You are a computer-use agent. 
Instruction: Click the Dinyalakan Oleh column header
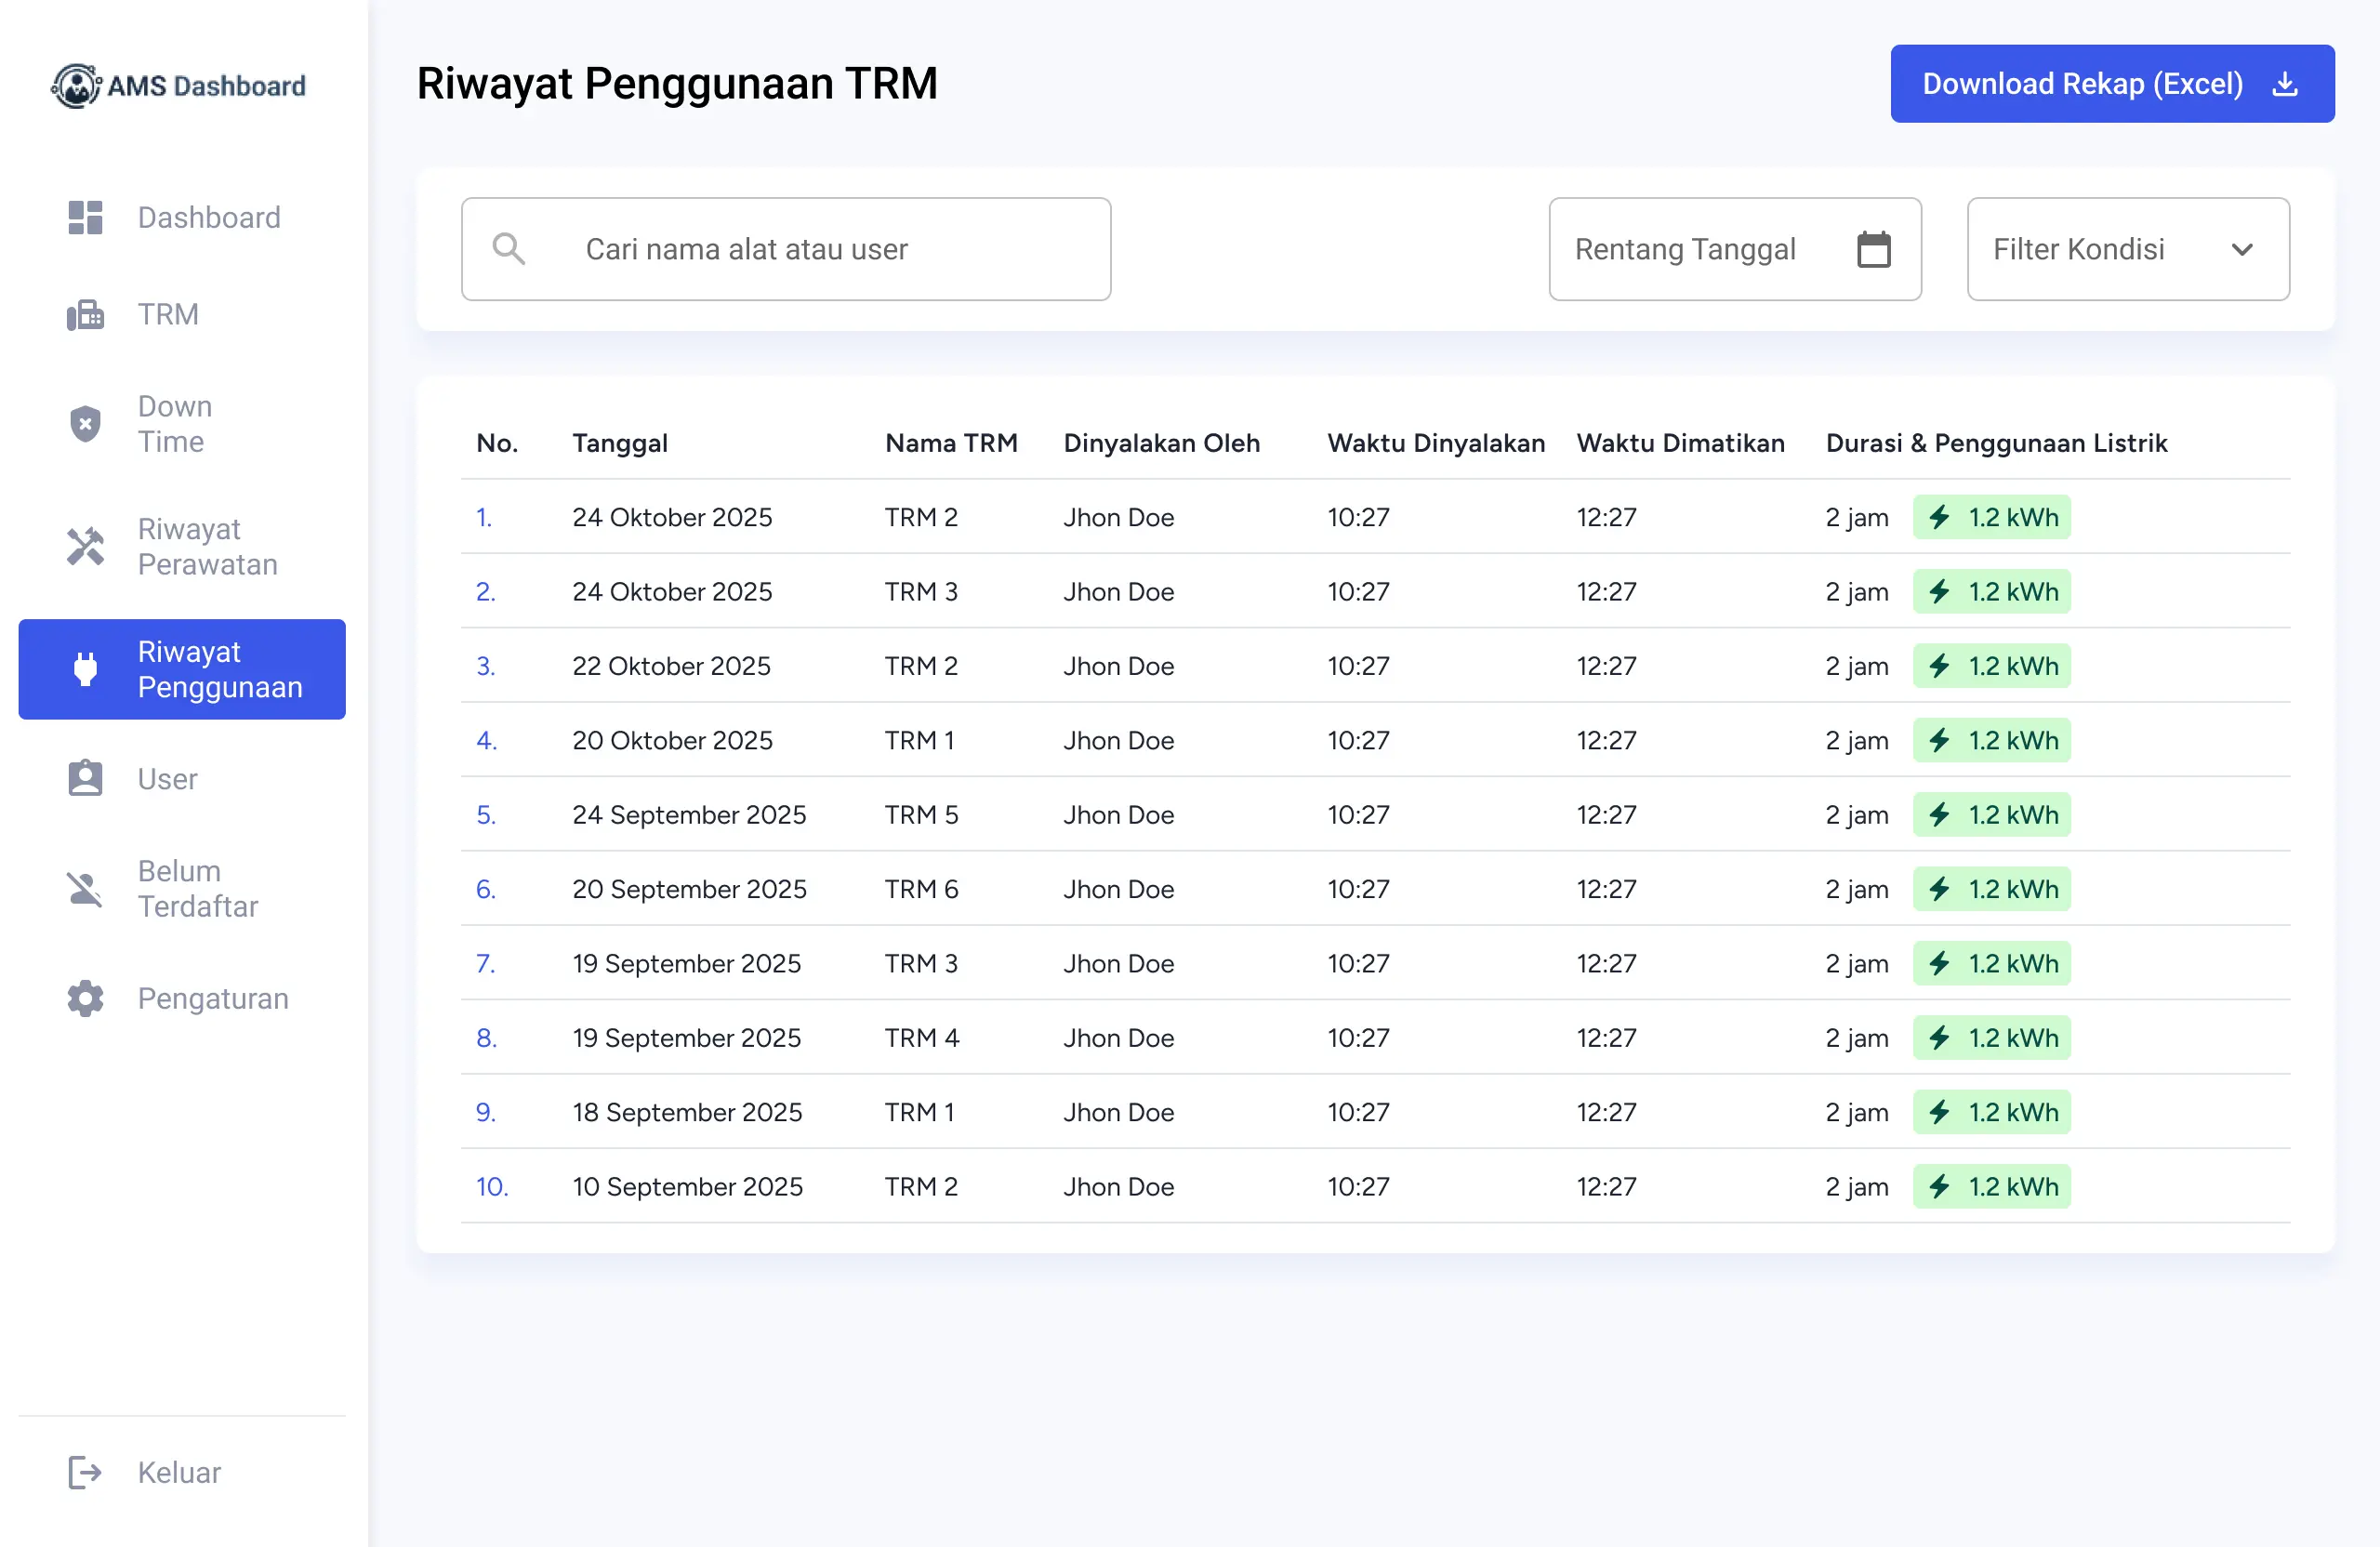tap(1161, 443)
